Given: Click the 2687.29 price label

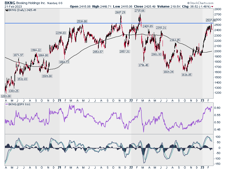Looking at the screenshot, I should [120, 12].
